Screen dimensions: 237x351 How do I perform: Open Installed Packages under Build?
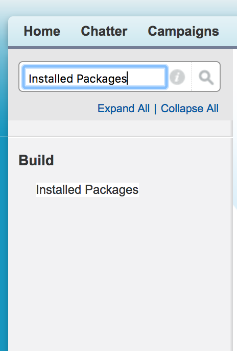coord(87,190)
